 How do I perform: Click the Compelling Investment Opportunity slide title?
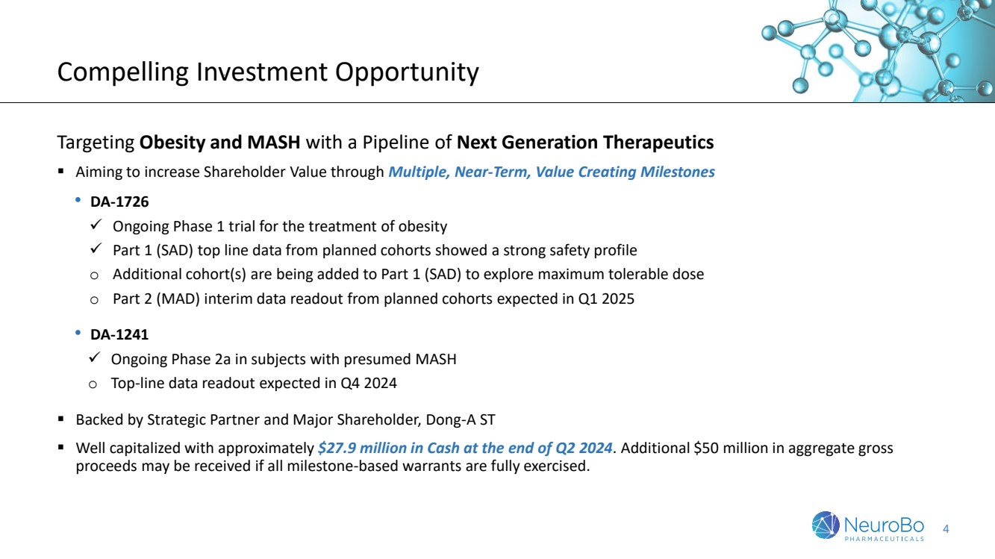[268, 72]
